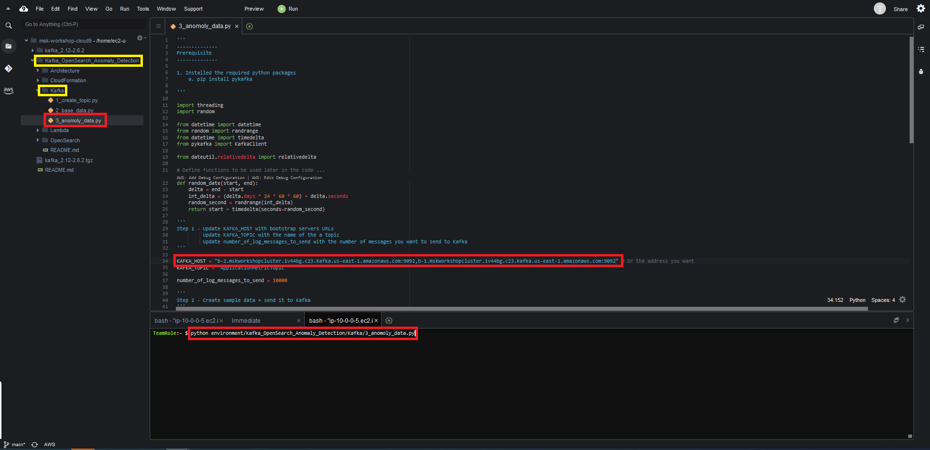The image size is (930, 450).
Task: Click the Run button
Action: click(x=288, y=9)
